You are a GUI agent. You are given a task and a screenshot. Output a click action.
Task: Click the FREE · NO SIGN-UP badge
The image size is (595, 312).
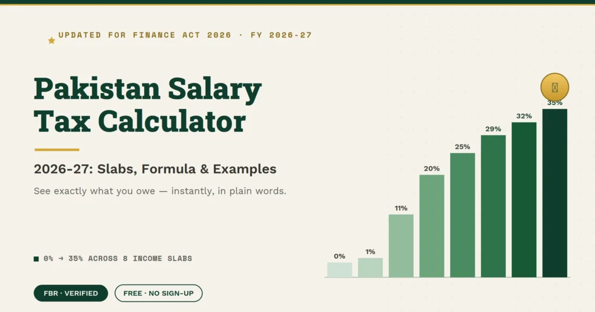159,293
